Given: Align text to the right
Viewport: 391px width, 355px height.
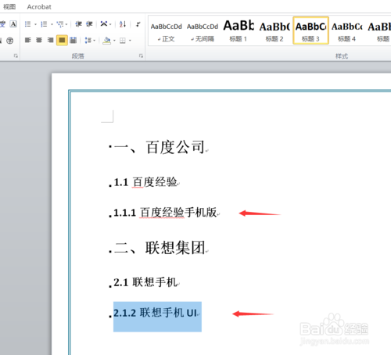Looking at the screenshot, I should (x=50, y=40).
